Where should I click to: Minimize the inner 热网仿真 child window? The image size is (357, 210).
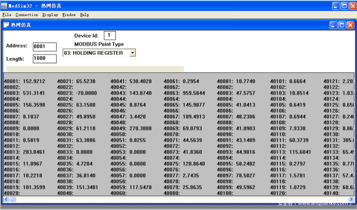(x=333, y=25)
